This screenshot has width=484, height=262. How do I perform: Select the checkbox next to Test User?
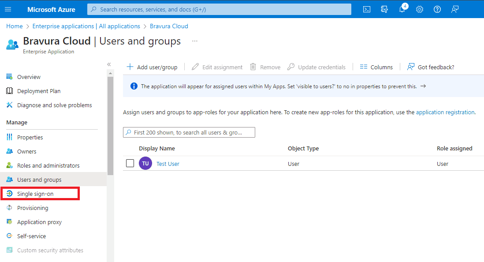click(x=130, y=163)
